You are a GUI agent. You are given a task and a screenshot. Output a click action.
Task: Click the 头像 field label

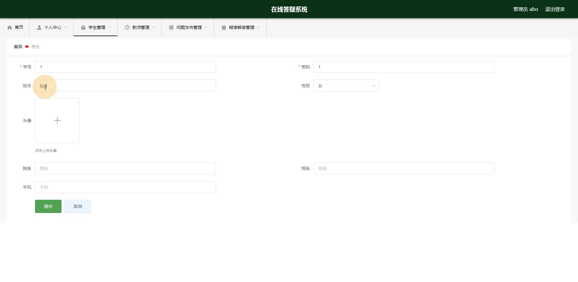(27, 121)
